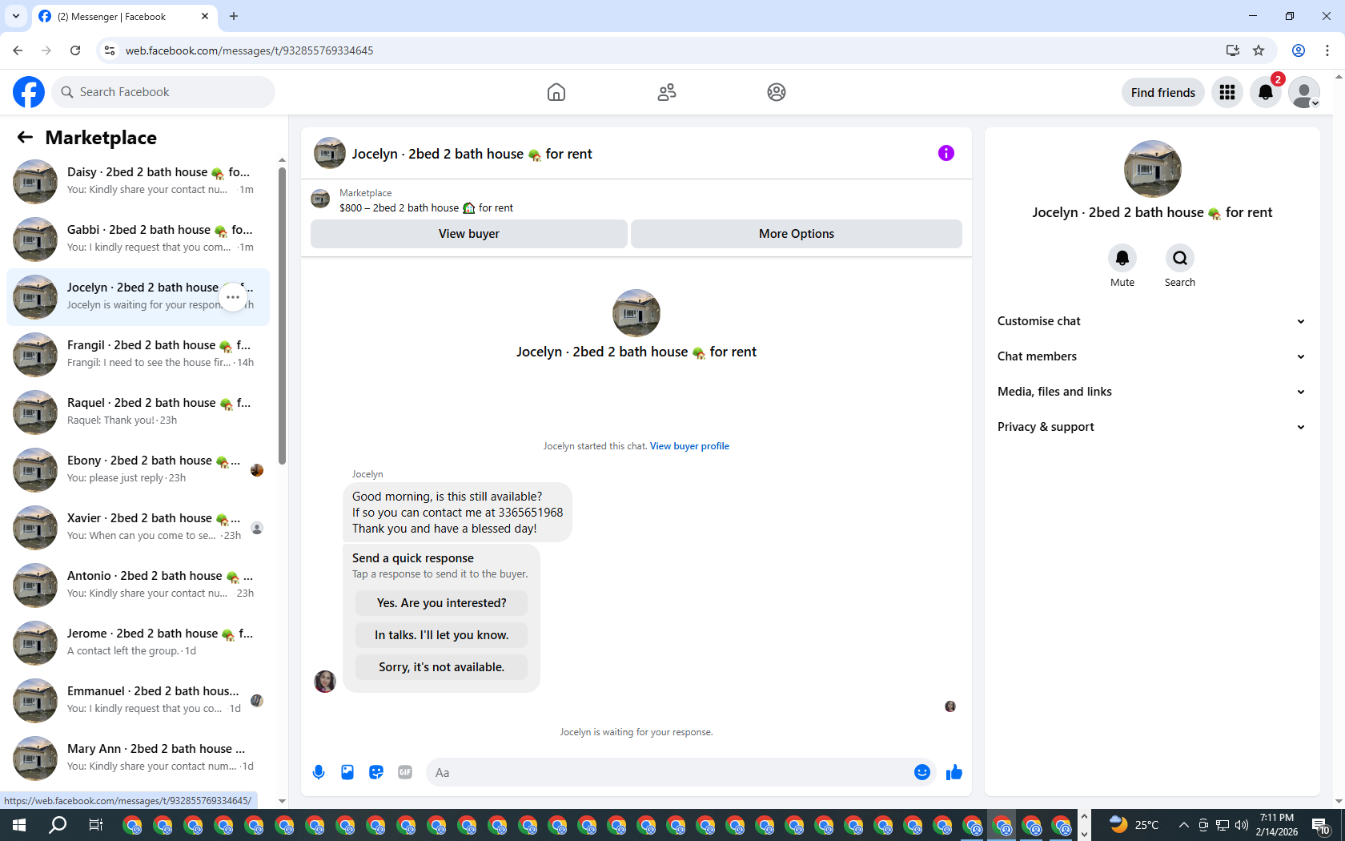Viewport: 1345px width, 841px height.
Task: Expand Privacy & support section
Action: pos(1151,427)
